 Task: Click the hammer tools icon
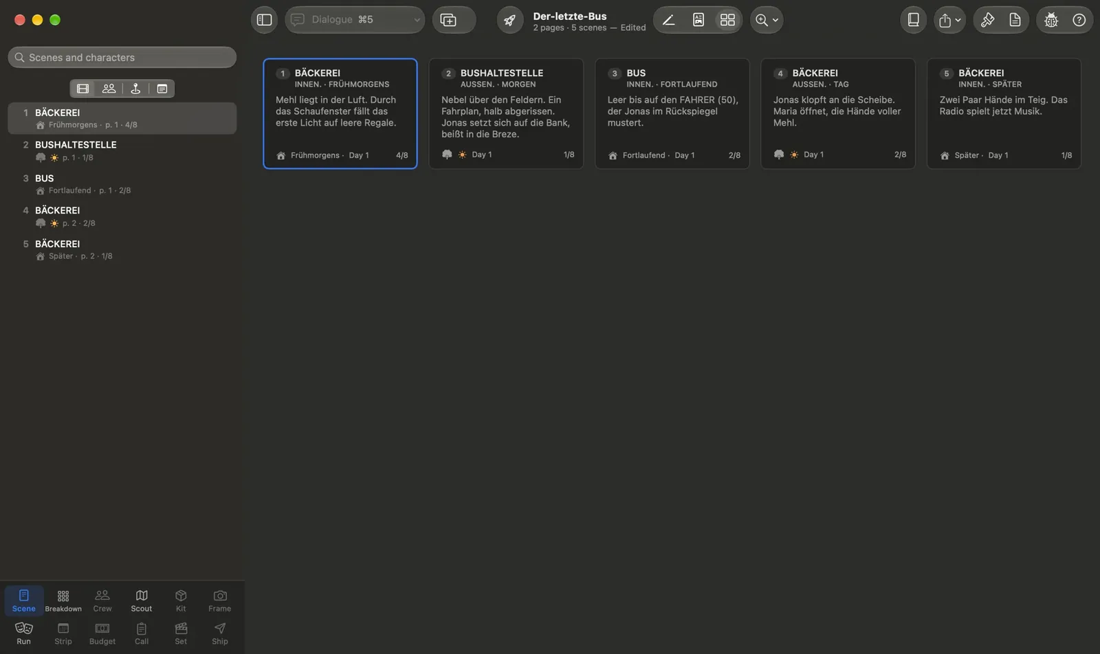click(987, 20)
